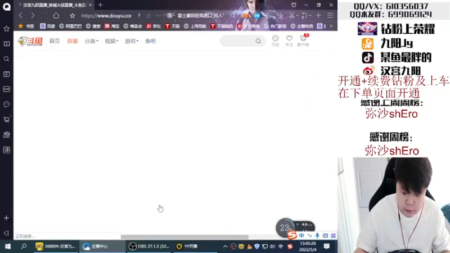Click the Quark browser logo in sidebar
Screen dimensions: 450x253
(x=7, y=7)
